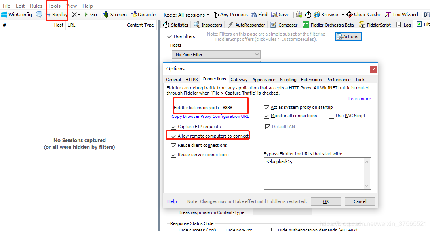Toggle Reuse client connections checkbox
The height and width of the screenshot is (231, 430).
(173, 146)
